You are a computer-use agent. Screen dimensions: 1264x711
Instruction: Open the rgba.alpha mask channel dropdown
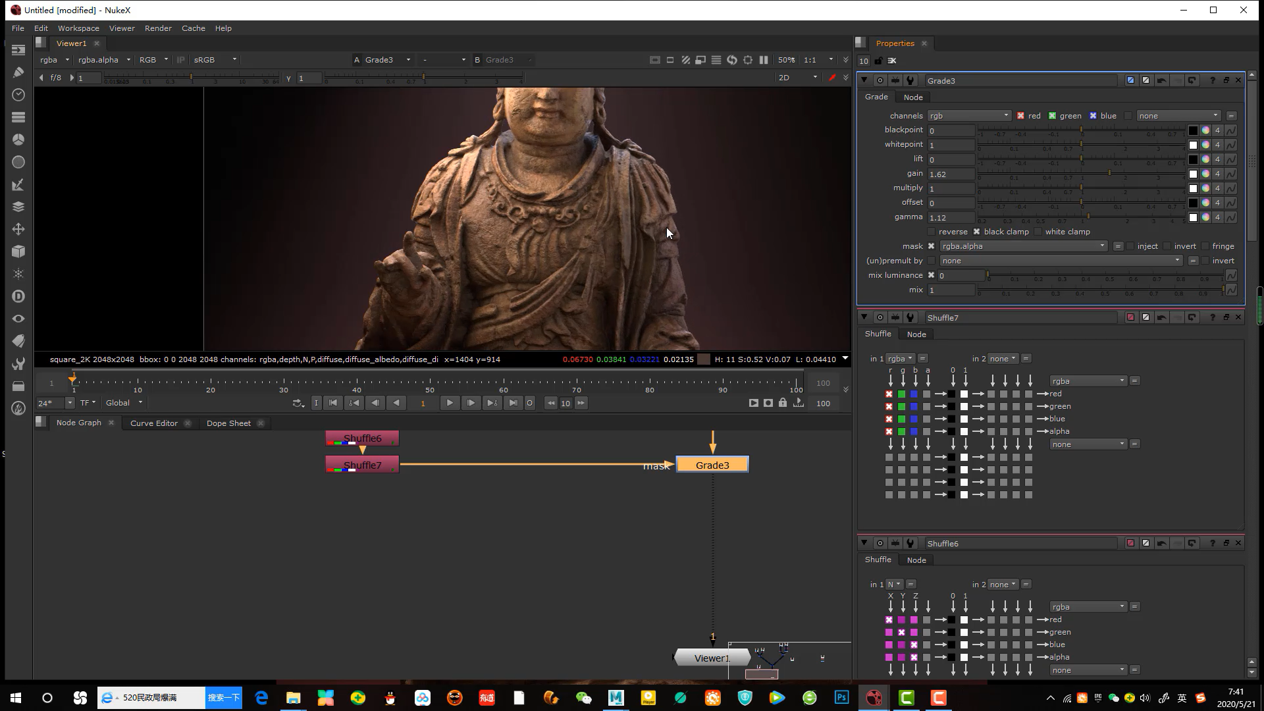coord(1023,246)
